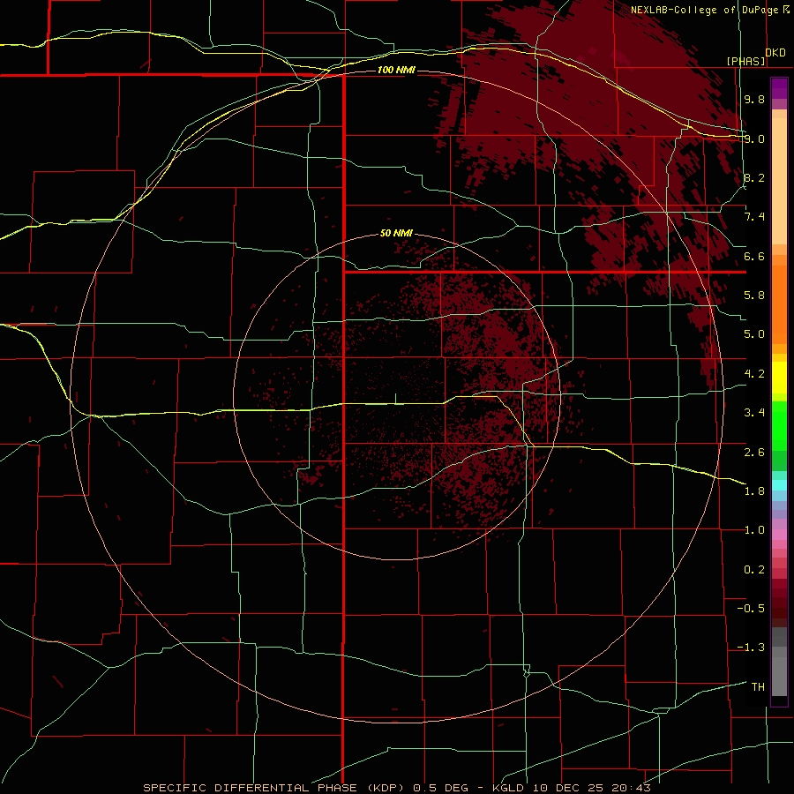Click the 2.6 value on the color scale
The width and height of the screenshot is (794, 794).
point(754,453)
